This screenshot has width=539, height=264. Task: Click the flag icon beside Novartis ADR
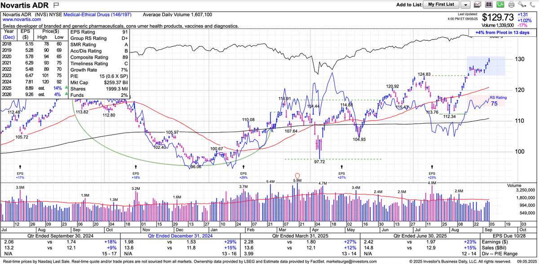57,5
